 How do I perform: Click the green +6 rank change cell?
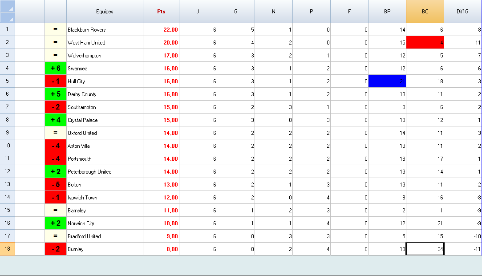coord(56,68)
